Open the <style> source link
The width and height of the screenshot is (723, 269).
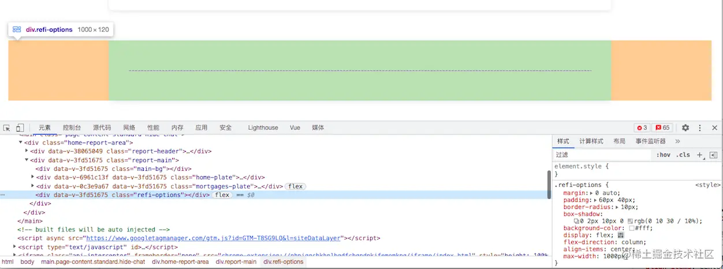(x=707, y=185)
